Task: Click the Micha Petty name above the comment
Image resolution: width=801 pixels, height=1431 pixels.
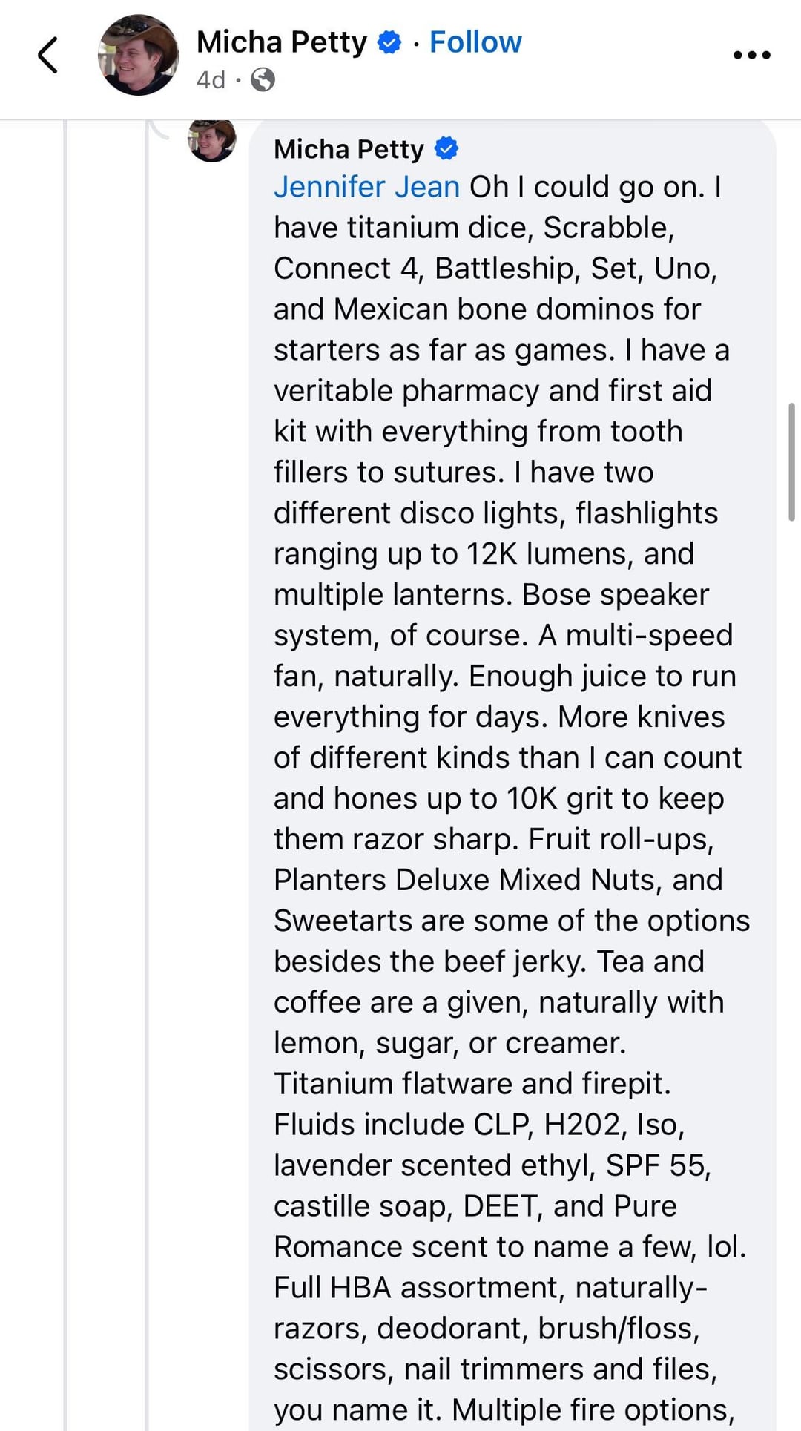Action: (x=349, y=149)
